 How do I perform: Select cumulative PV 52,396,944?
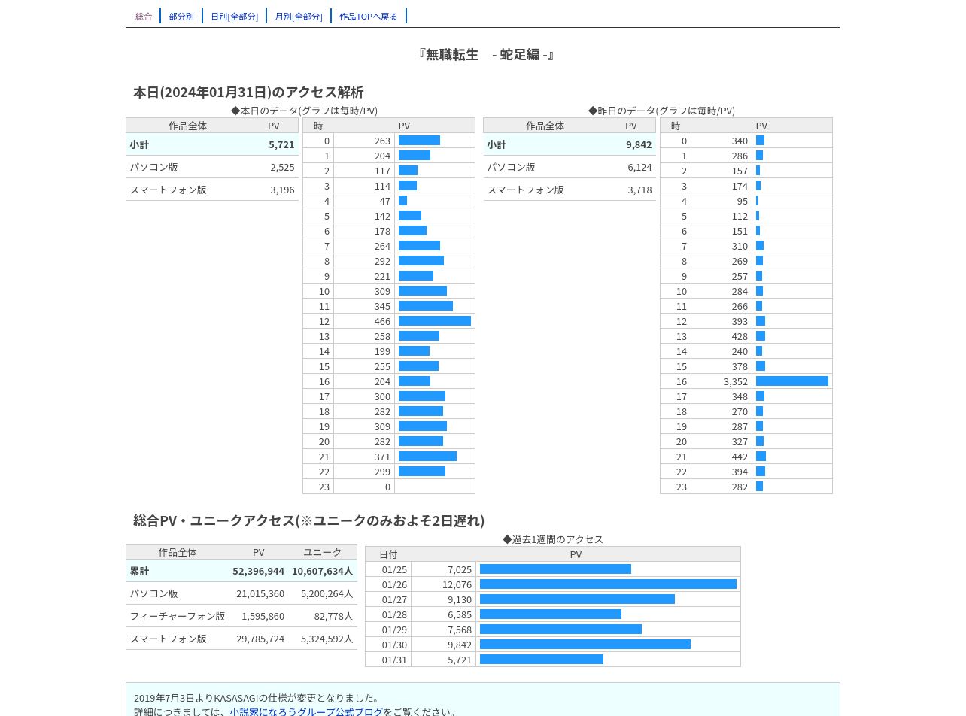258,571
